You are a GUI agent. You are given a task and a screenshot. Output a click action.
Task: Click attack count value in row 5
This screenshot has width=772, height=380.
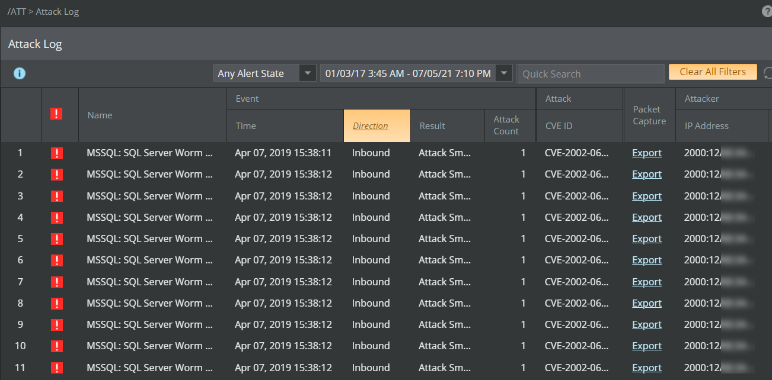(523, 239)
